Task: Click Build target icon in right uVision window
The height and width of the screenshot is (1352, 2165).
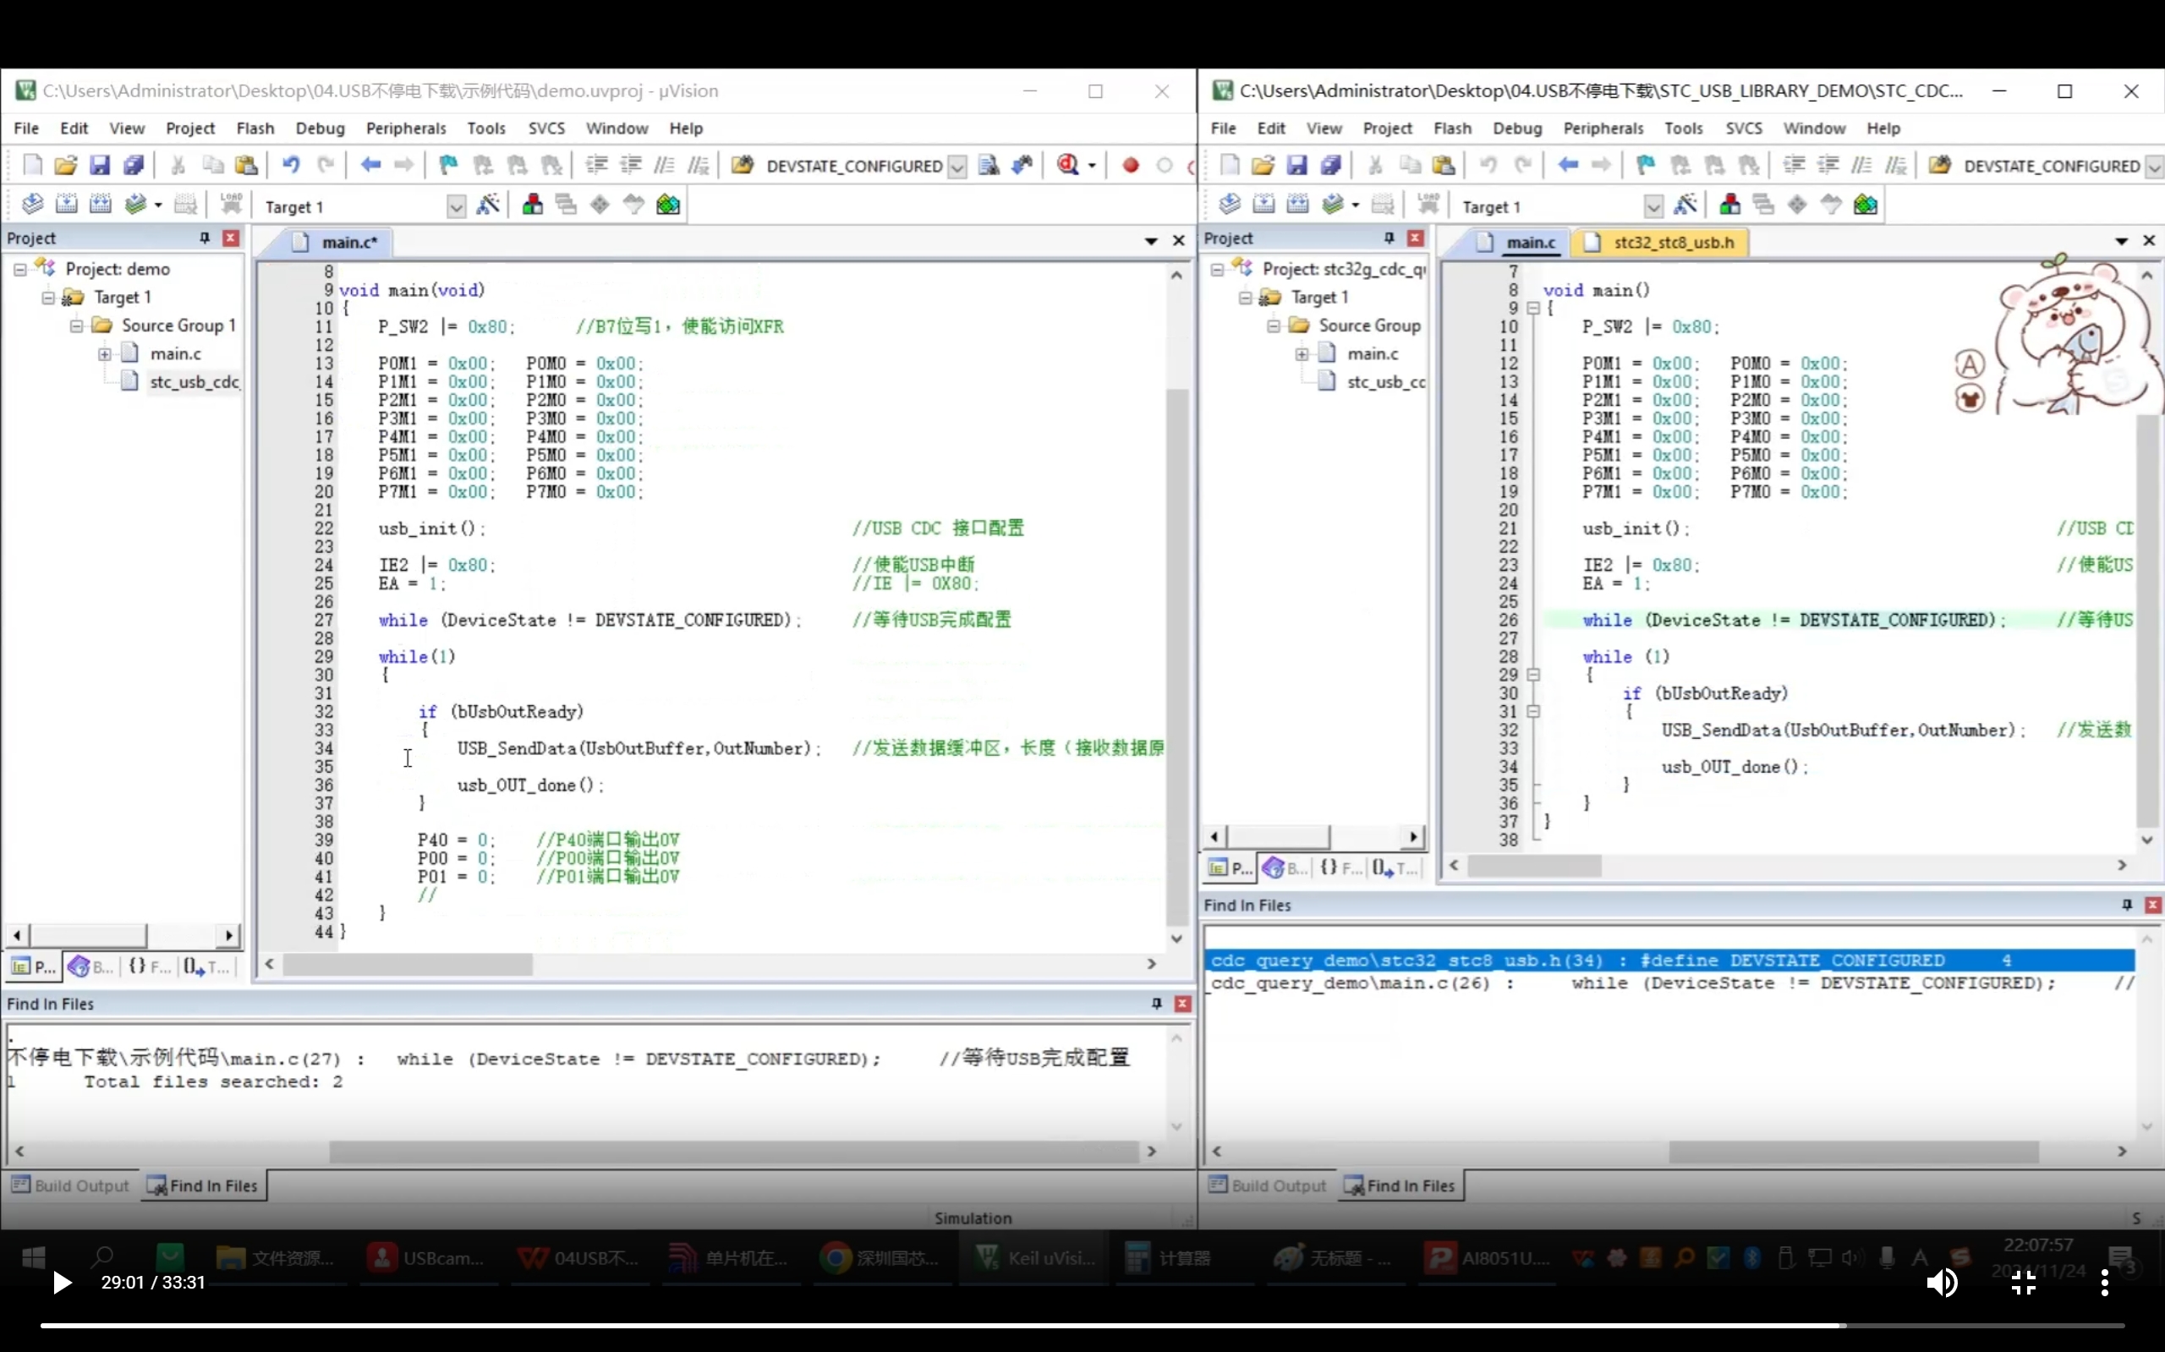Action: coord(1263,205)
